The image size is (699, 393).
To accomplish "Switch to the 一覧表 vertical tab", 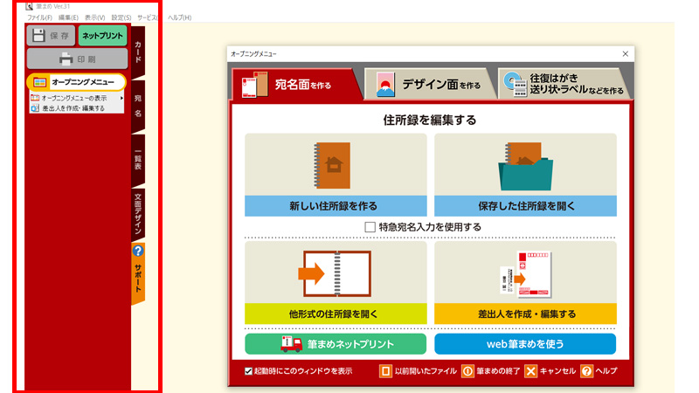I will (x=138, y=160).
